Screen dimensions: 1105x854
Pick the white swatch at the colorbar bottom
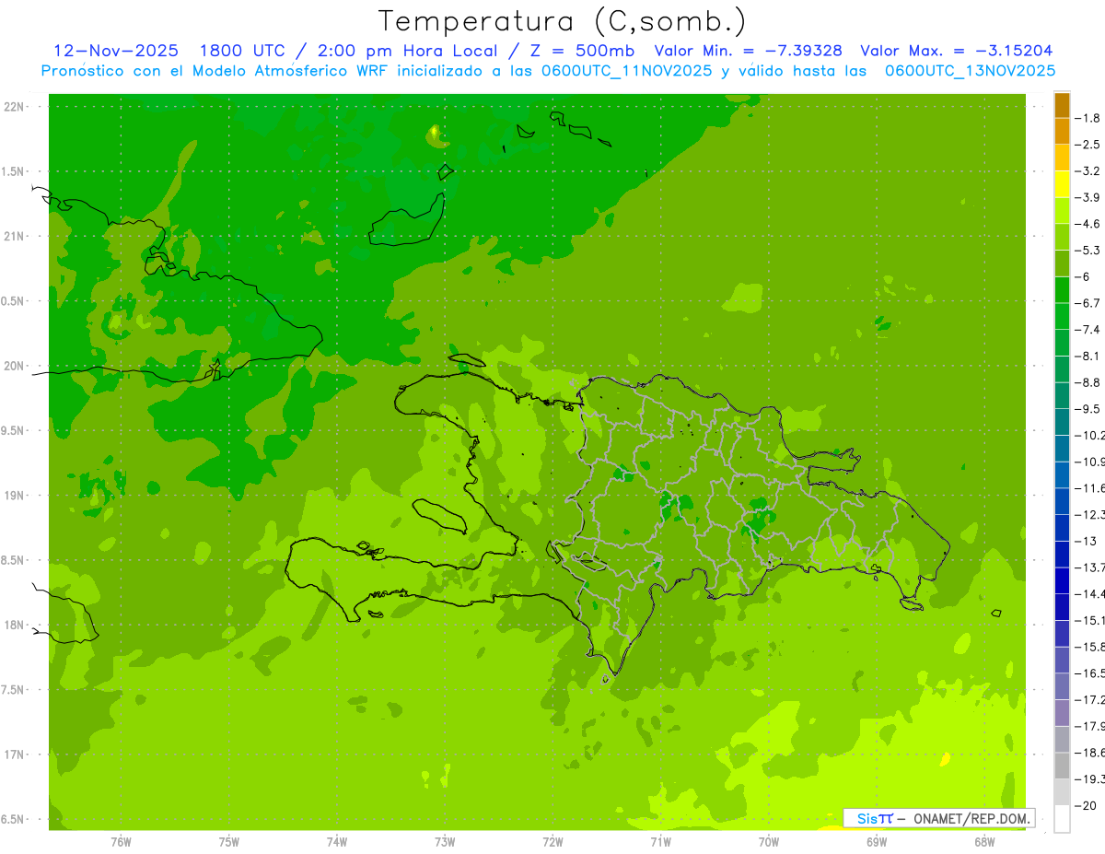pyautogui.click(x=1062, y=819)
